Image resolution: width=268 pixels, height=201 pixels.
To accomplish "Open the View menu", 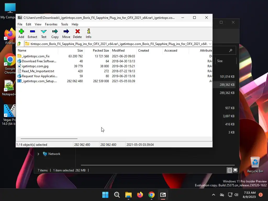I will coord(38,24).
